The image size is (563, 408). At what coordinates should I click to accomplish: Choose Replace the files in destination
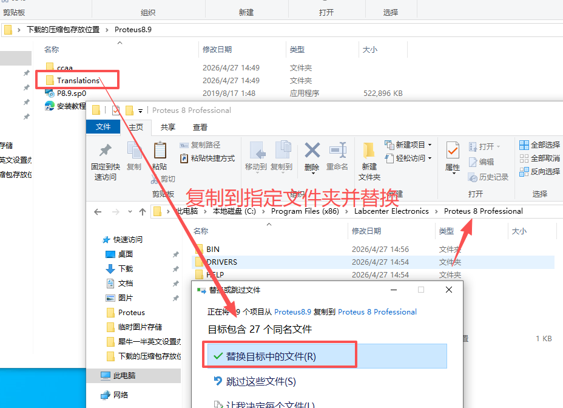coord(327,356)
